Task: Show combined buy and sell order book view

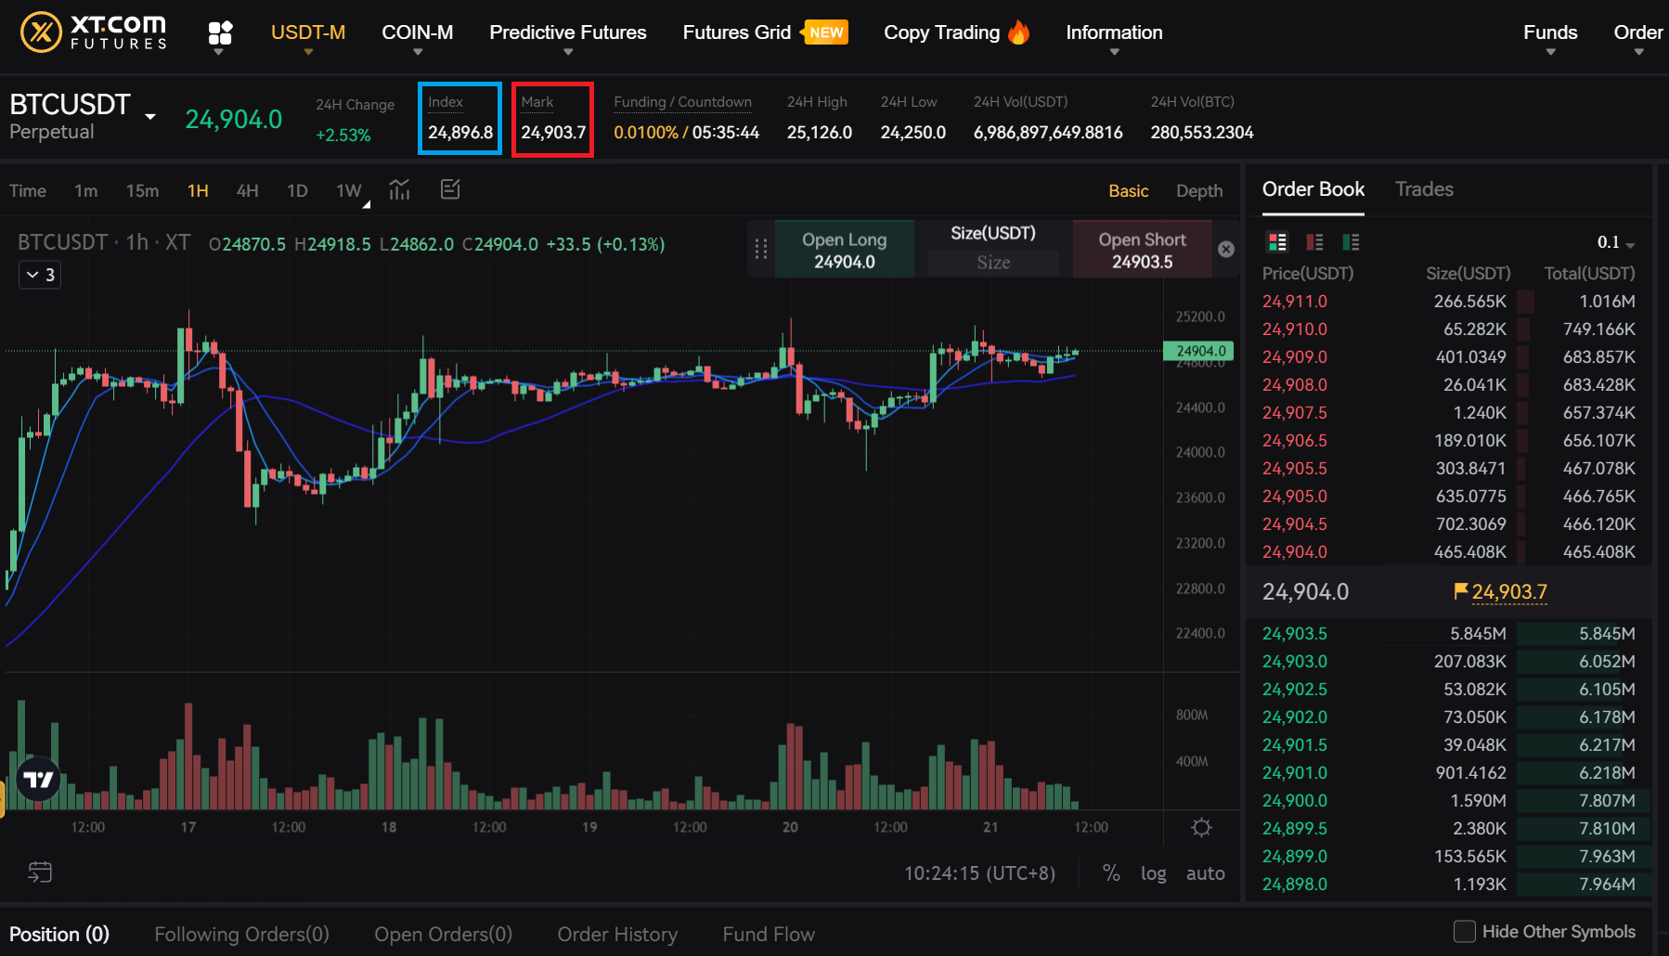Action: tap(1277, 242)
